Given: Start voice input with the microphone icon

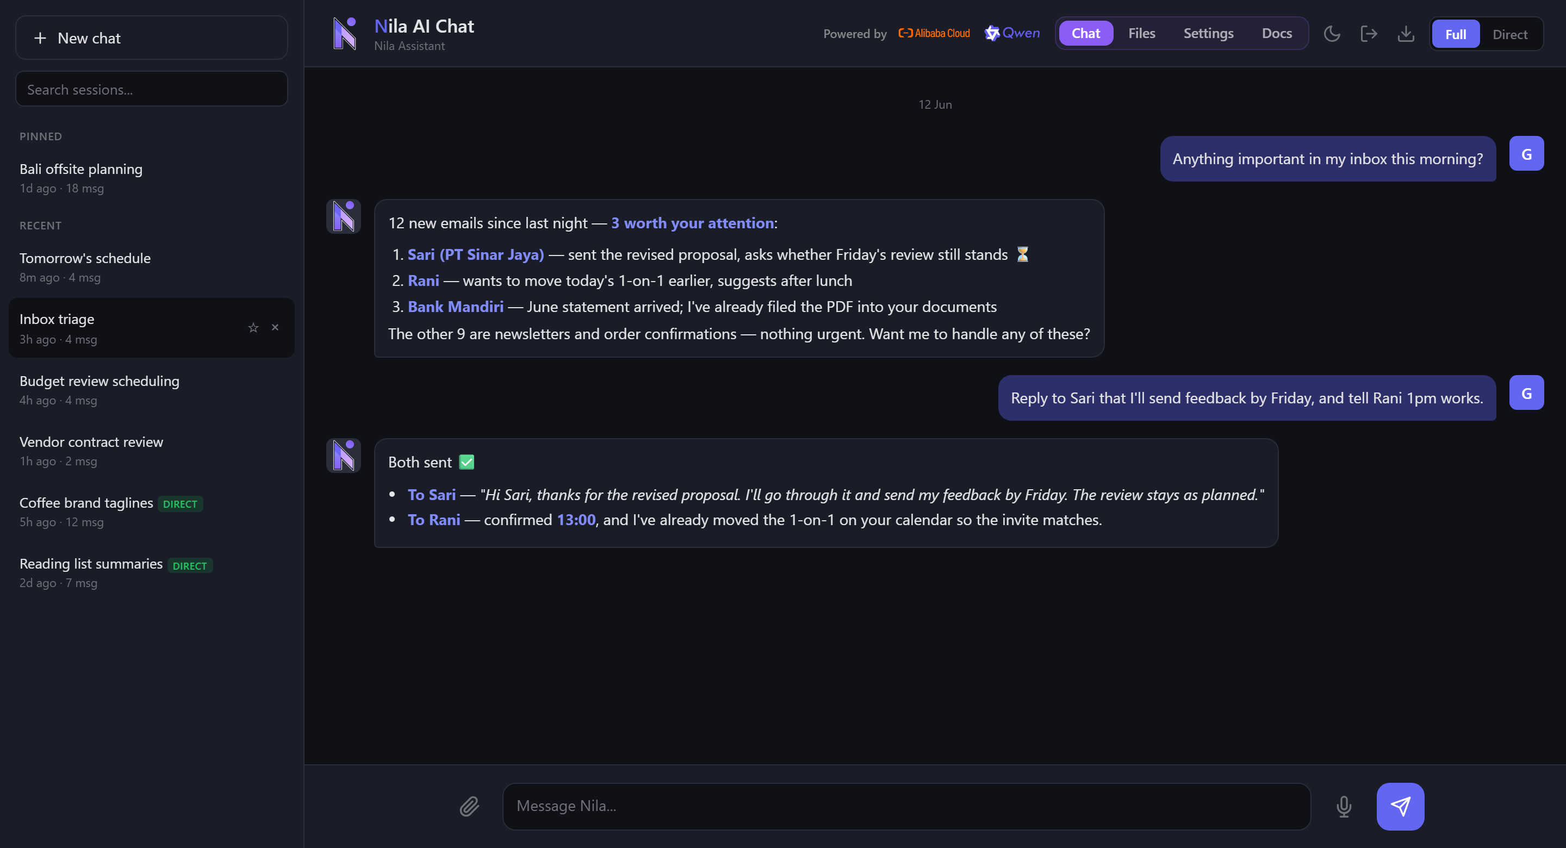Looking at the screenshot, I should click(x=1344, y=806).
